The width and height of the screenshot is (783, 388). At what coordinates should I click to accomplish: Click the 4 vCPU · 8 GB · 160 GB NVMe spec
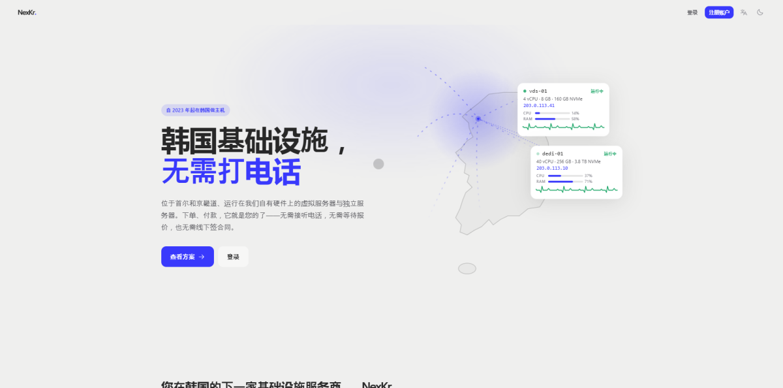click(553, 99)
